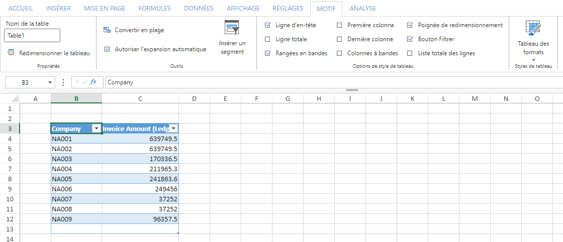
Task: Click the Insérer un segment slicer icon
Action: (x=232, y=28)
